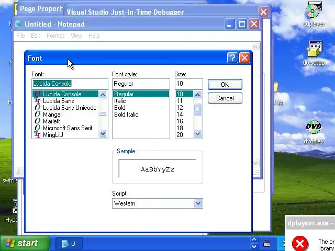335x251 pixels.
Task: Click the Size input field
Action: [x=188, y=84]
